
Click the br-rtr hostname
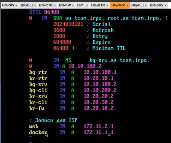pyautogui.click(x=38, y=78)
